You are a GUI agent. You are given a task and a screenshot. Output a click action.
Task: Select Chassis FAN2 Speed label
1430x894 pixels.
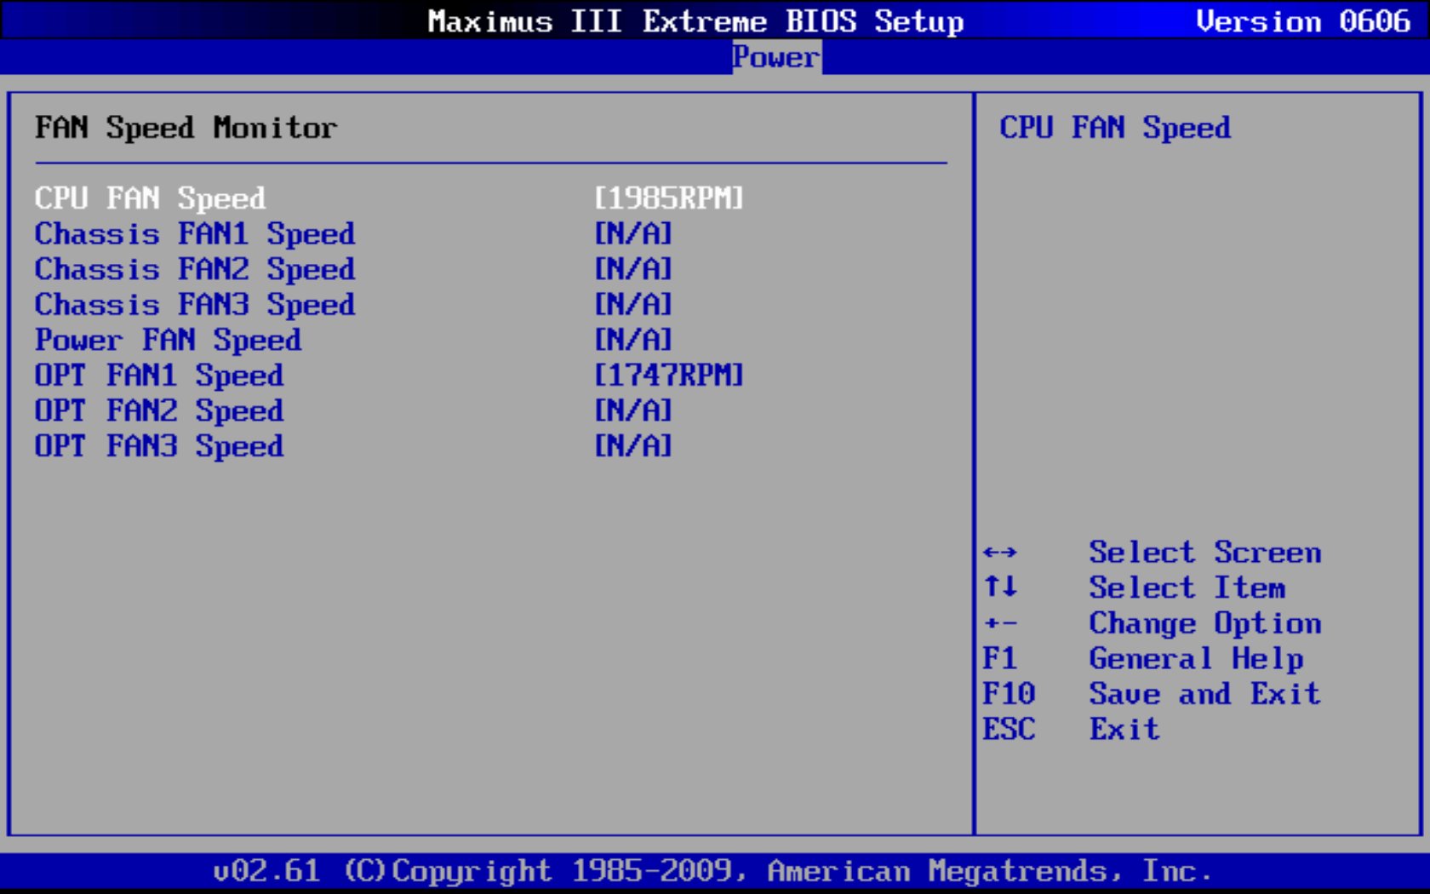click(195, 269)
